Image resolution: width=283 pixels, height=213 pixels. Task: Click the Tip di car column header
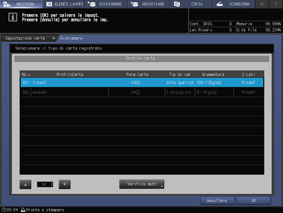(180, 75)
